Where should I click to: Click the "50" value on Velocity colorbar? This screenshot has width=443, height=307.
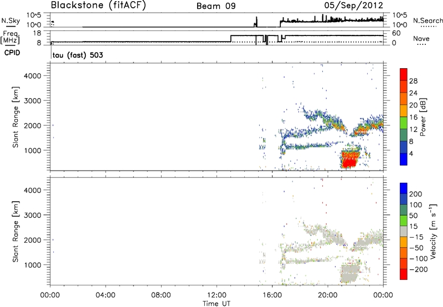(413, 216)
